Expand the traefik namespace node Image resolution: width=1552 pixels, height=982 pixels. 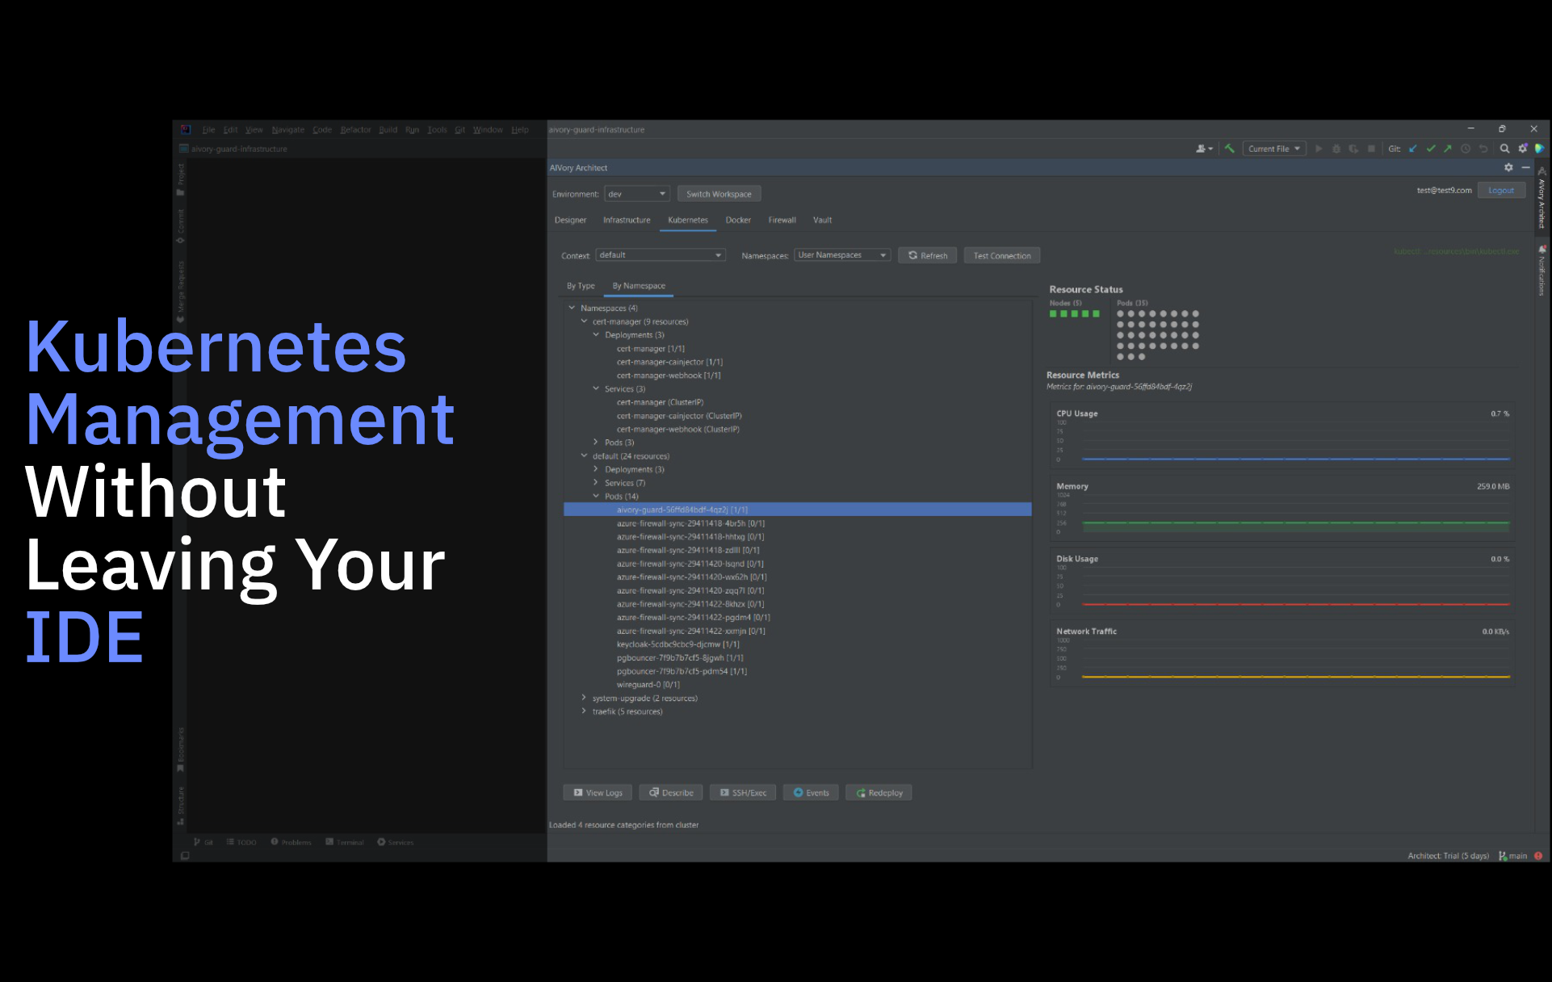585,711
